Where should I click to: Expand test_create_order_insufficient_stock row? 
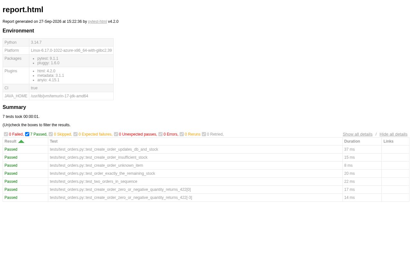point(206,157)
